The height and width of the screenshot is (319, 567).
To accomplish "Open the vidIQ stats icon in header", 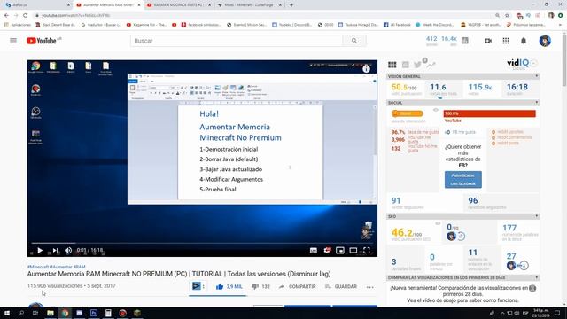I will click(465, 41).
